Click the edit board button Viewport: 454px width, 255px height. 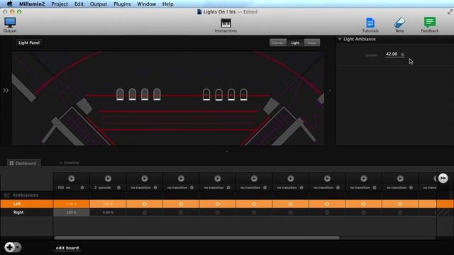tap(67, 248)
